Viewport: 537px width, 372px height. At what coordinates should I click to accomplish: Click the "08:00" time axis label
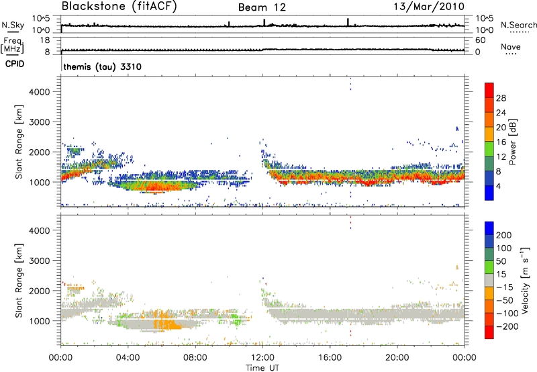195,358
